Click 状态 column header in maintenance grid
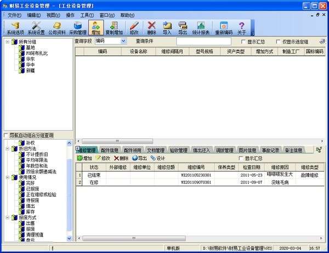This screenshot has height=253, width=329. pos(94,167)
